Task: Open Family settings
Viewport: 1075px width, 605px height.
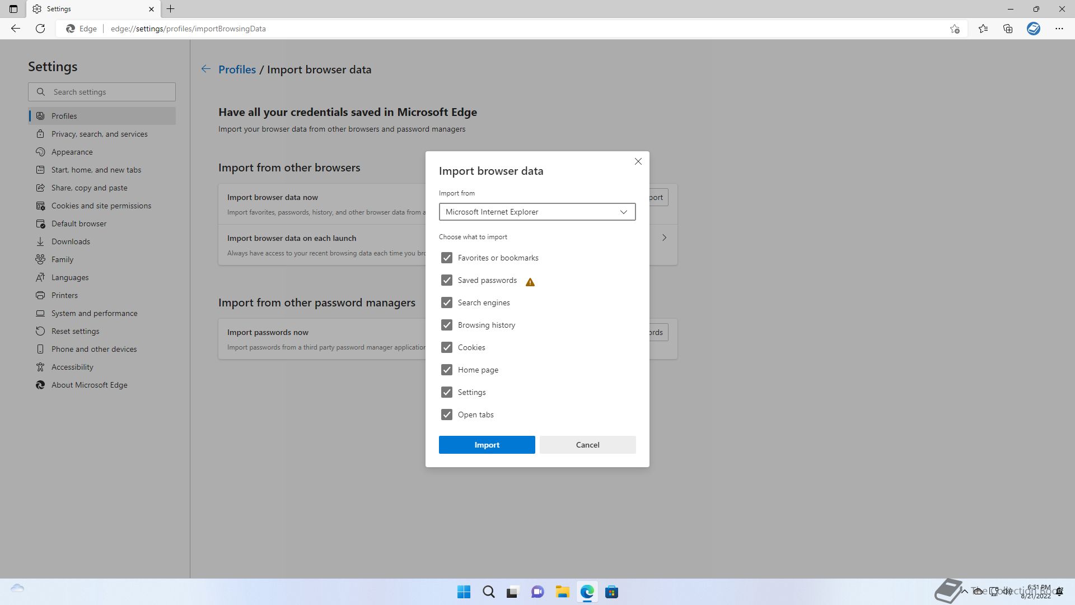Action: [x=102, y=259]
